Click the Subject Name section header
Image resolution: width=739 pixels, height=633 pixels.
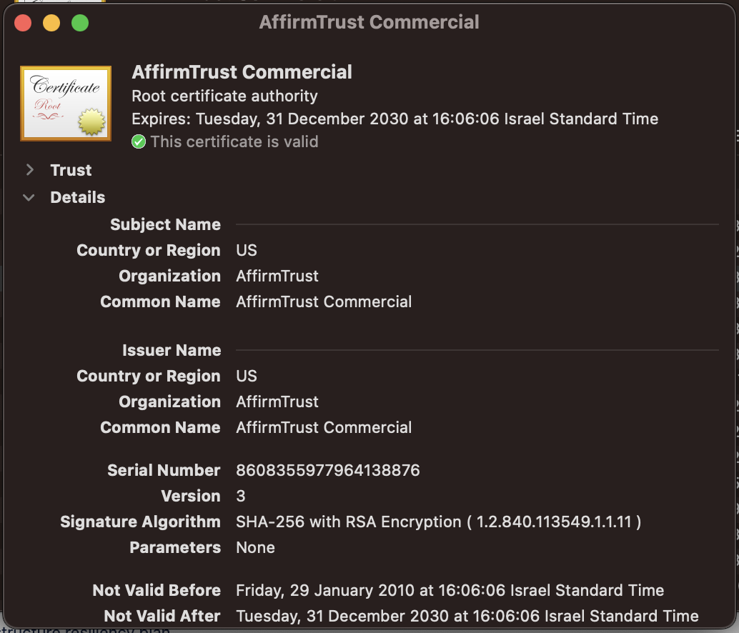coord(165,224)
